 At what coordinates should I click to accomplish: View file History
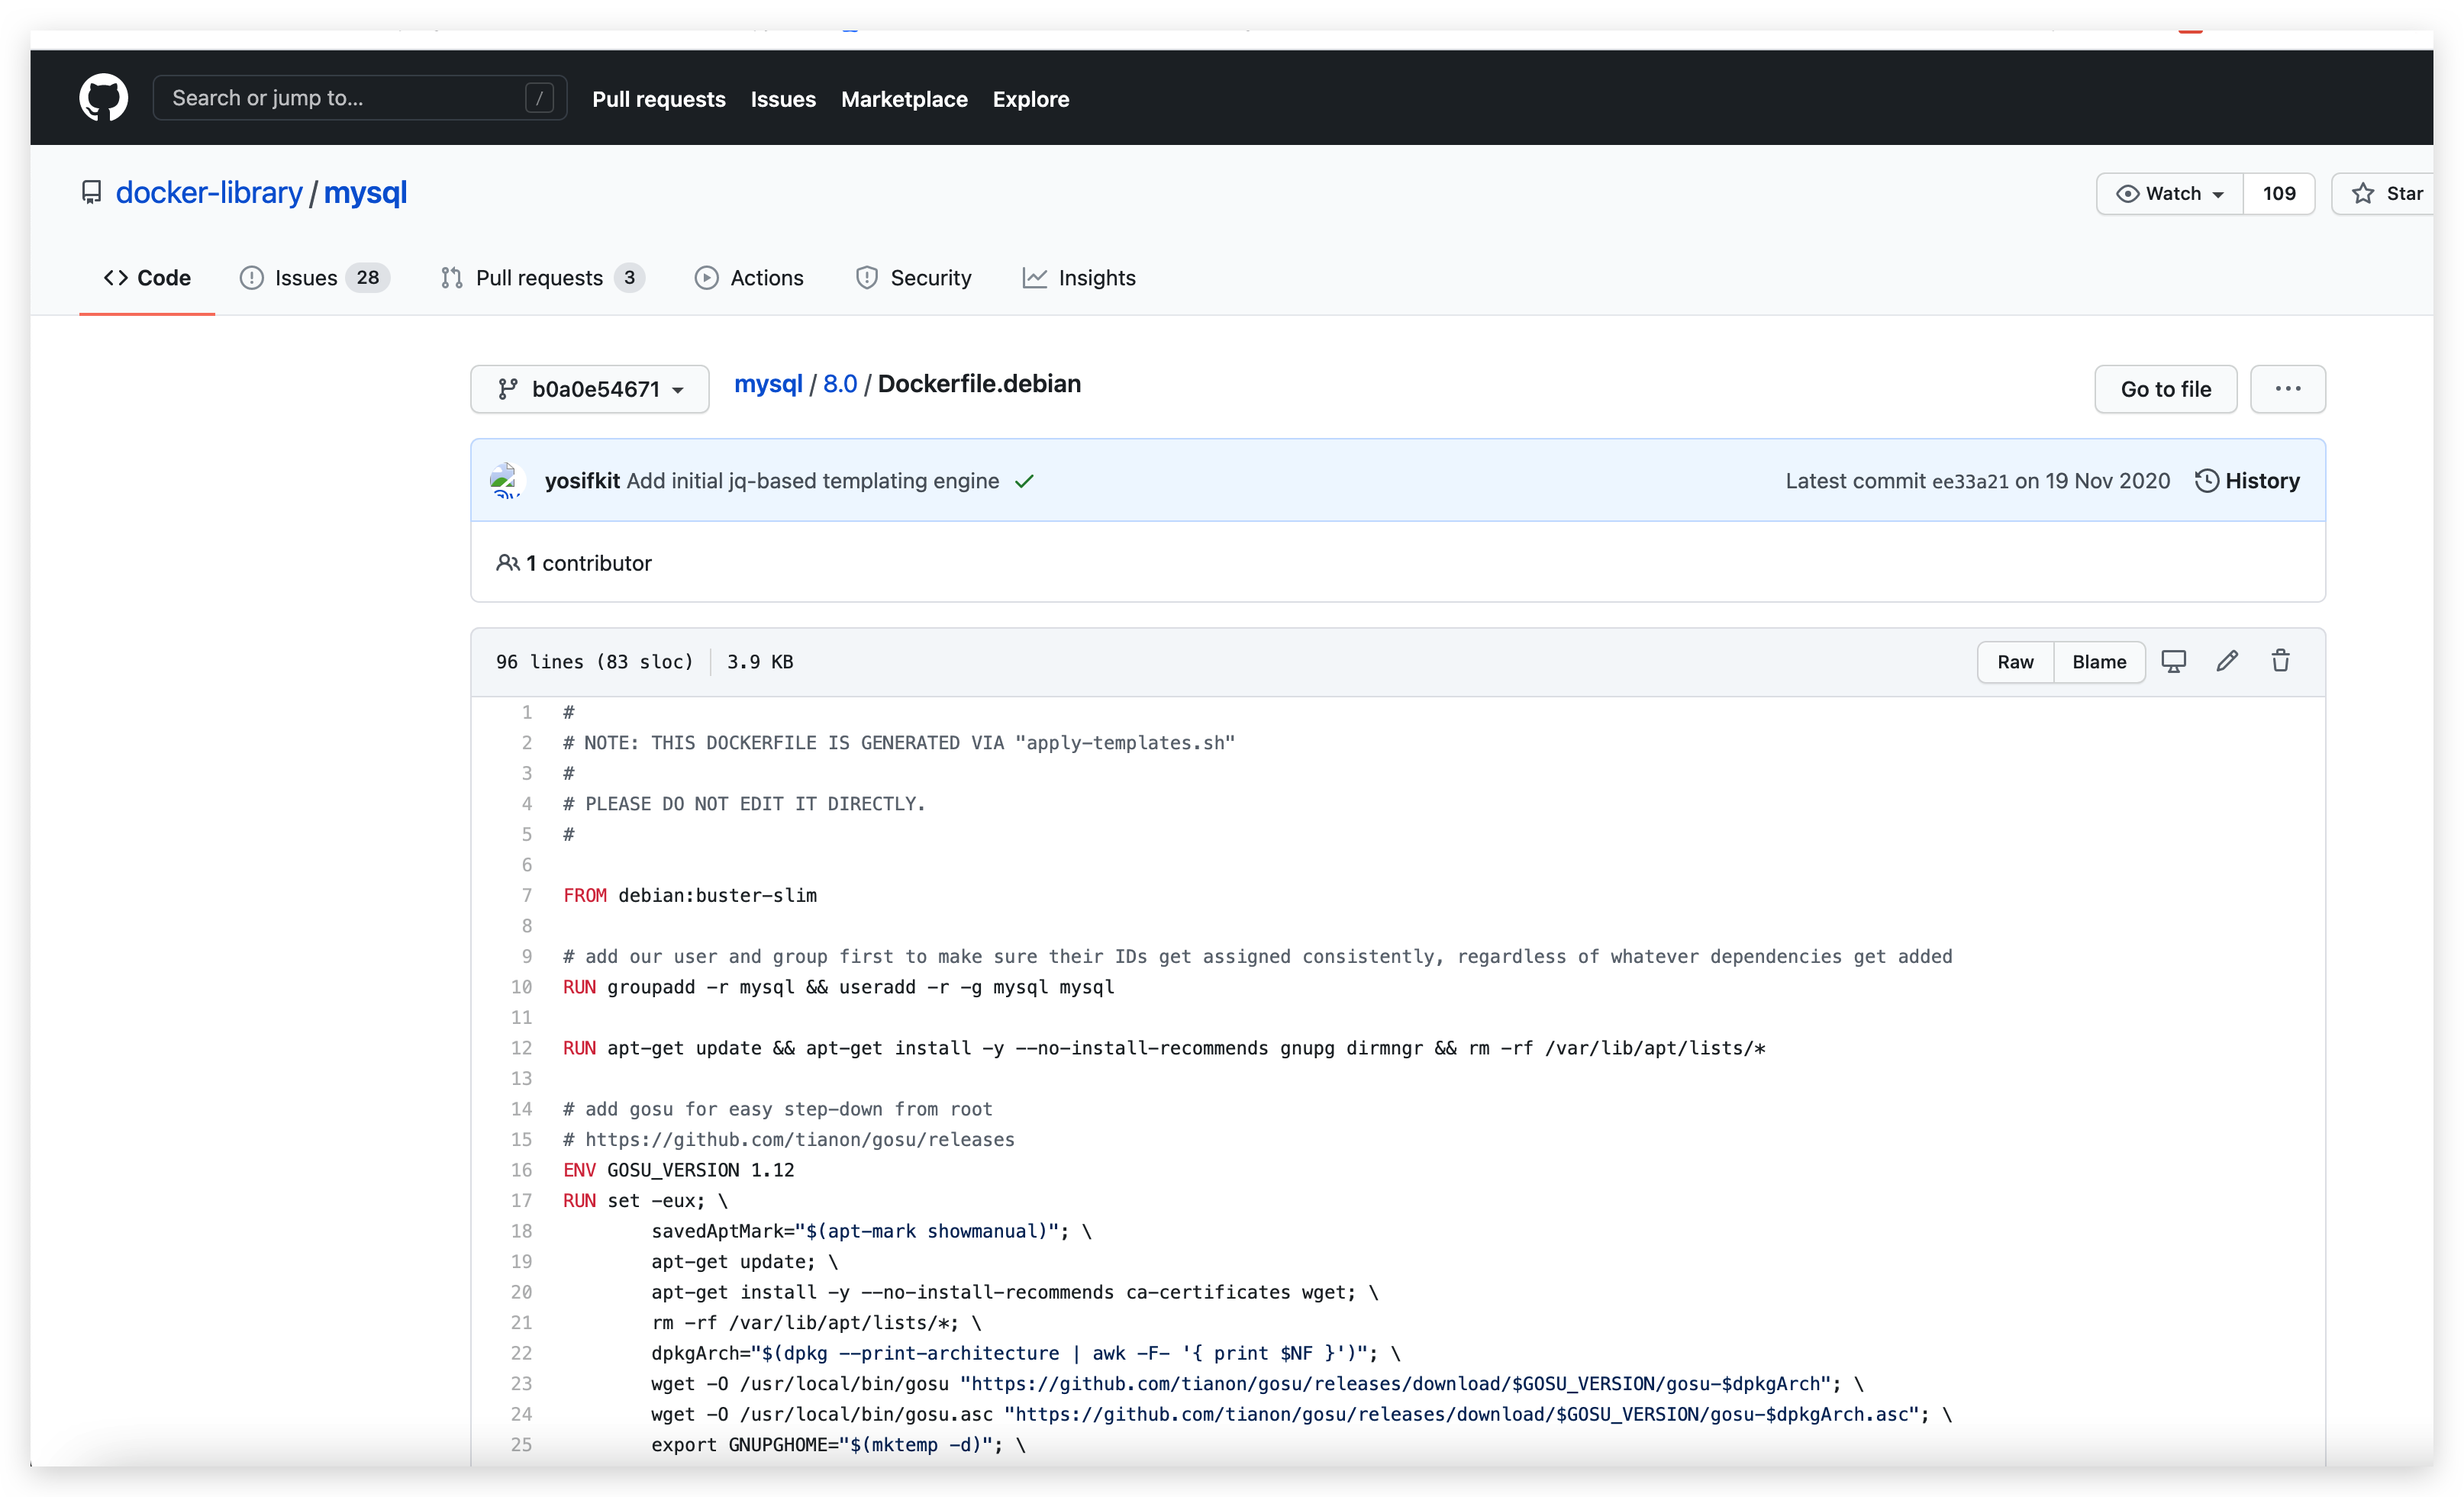point(2247,481)
